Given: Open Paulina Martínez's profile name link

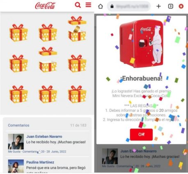Looking at the screenshot, I should pyautogui.click(x=40, y=162).
